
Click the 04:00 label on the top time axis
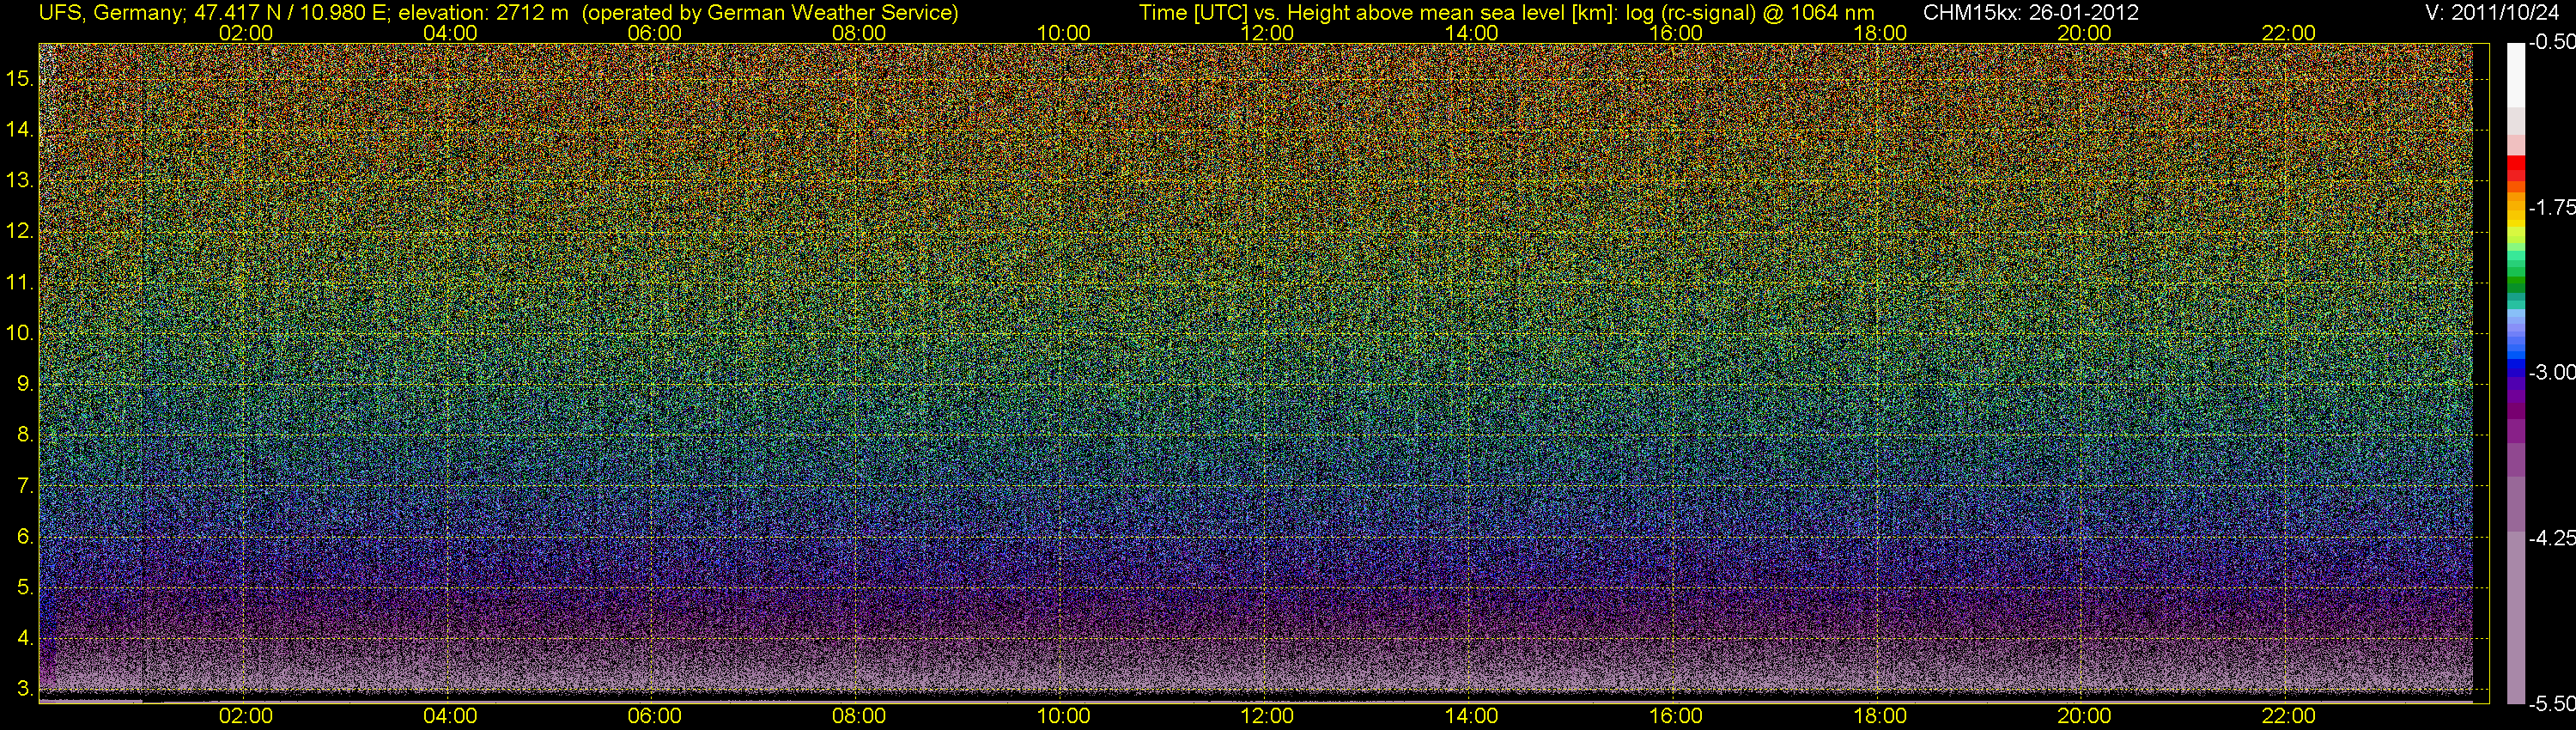click(450, 33)
